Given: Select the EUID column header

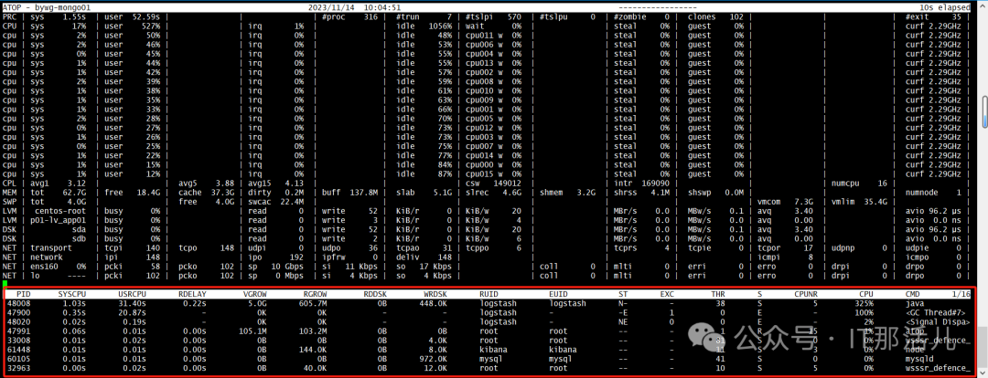Looking at the screenshot, I should [558, 294].
